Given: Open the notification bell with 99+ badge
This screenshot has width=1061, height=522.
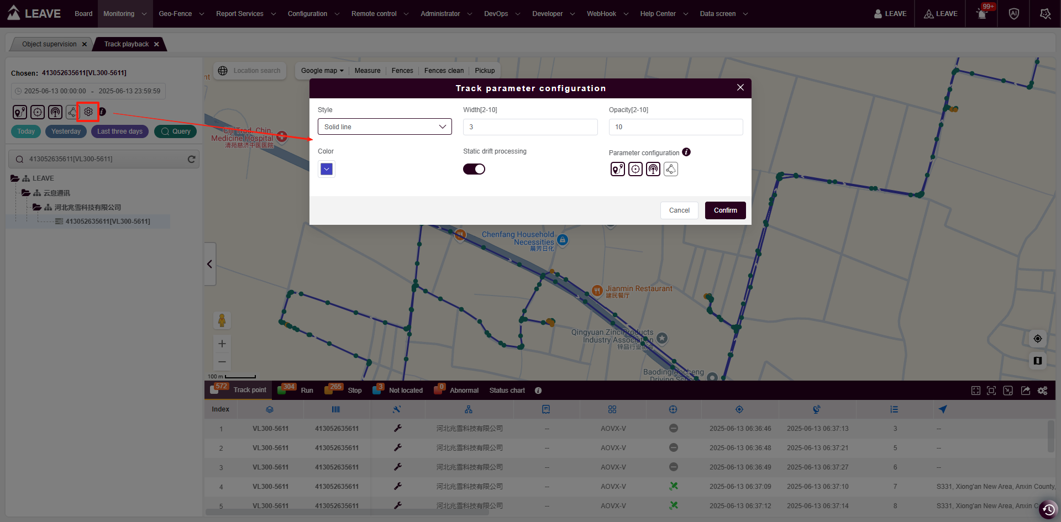Looking at the screenshot, I should (x=982, y=14).
